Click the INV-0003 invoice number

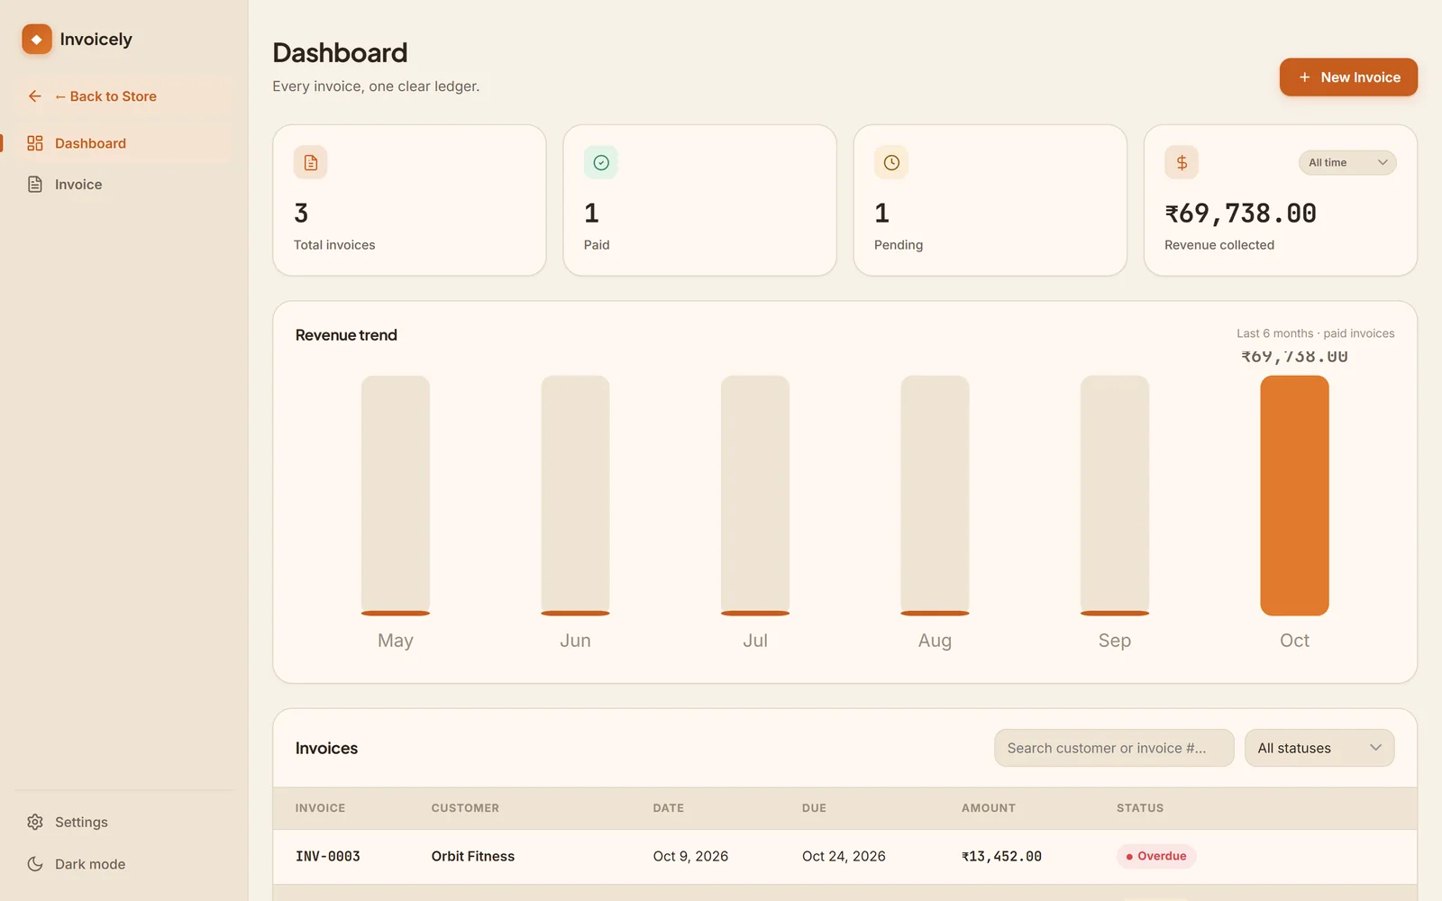[x=328, y=856]
